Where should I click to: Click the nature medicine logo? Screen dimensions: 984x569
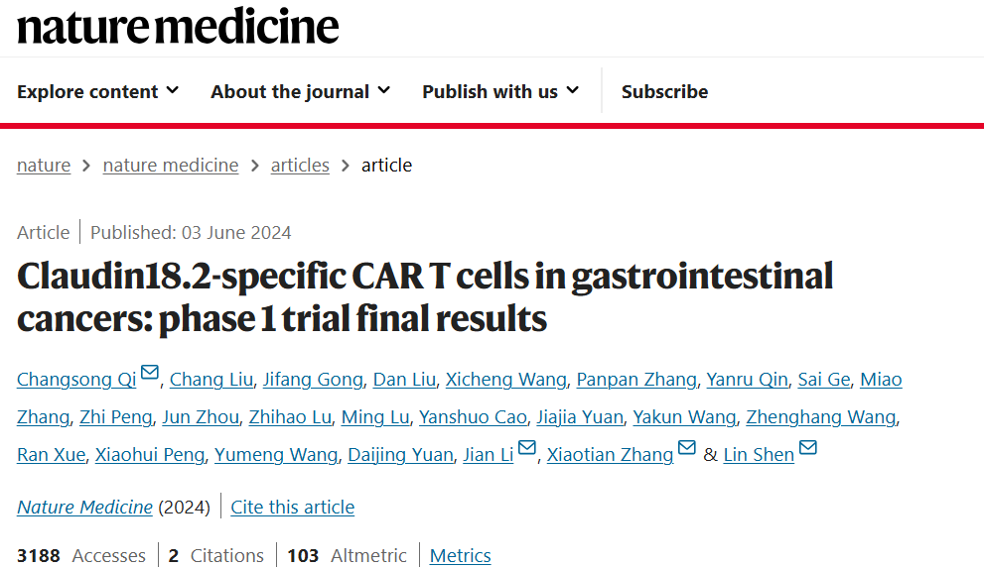pyautogui.click(x=178, y=27)
